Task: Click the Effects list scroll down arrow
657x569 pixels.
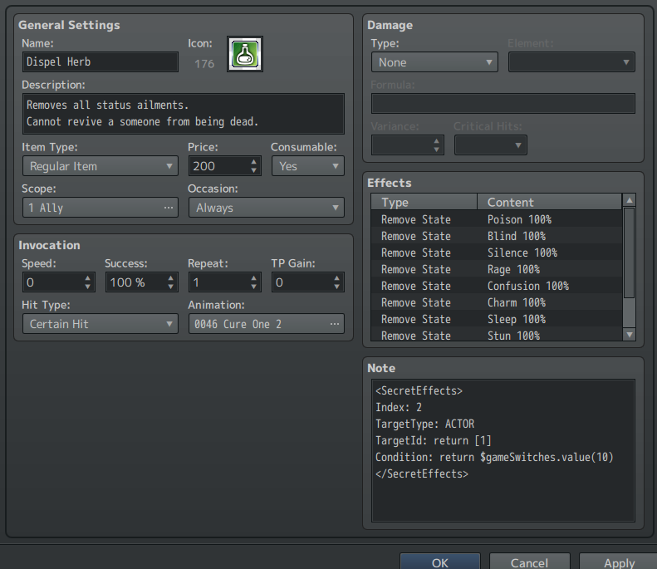Action: point(630,335)
